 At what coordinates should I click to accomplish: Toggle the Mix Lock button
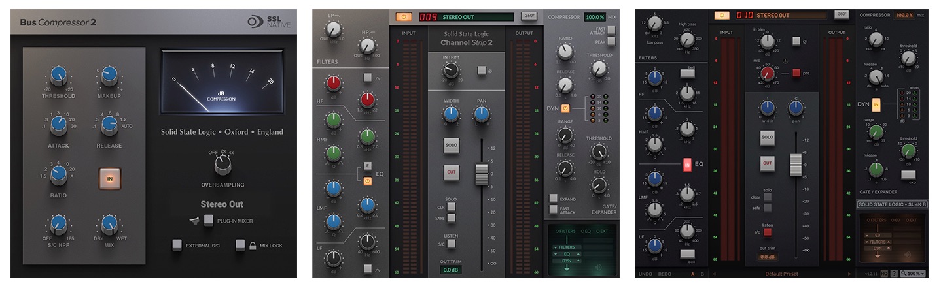pos(240,245)
